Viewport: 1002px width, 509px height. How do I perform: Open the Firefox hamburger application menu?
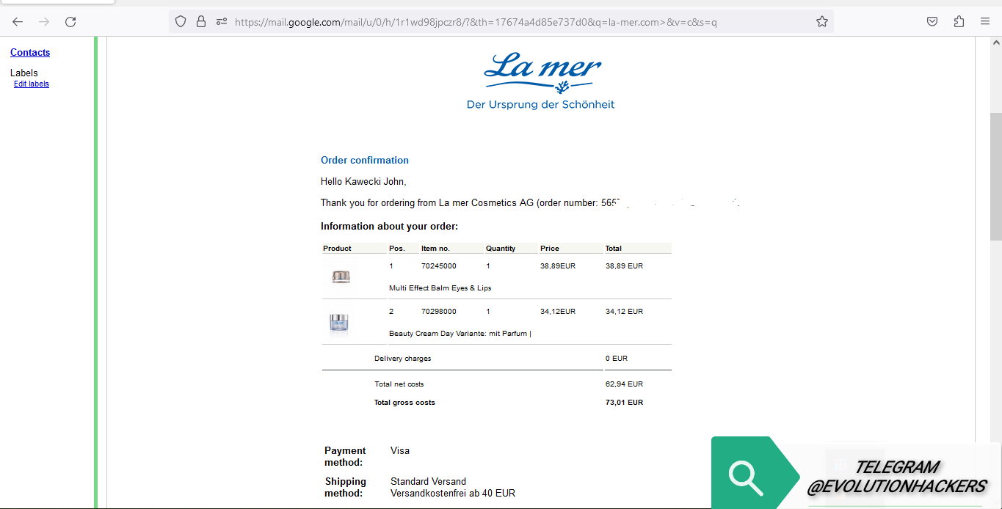(x=985, y=22)
